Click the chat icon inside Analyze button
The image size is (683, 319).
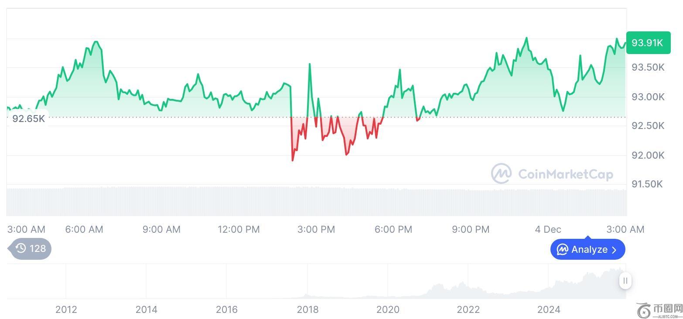tap(563, 250)
